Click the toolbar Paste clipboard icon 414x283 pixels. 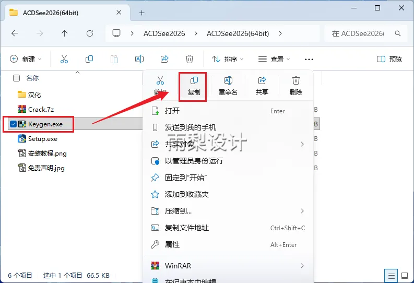coord(114,59)
